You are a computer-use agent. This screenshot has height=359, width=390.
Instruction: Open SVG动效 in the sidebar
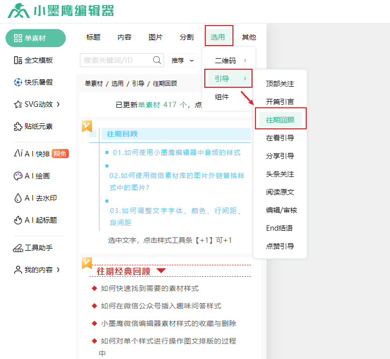33,104
